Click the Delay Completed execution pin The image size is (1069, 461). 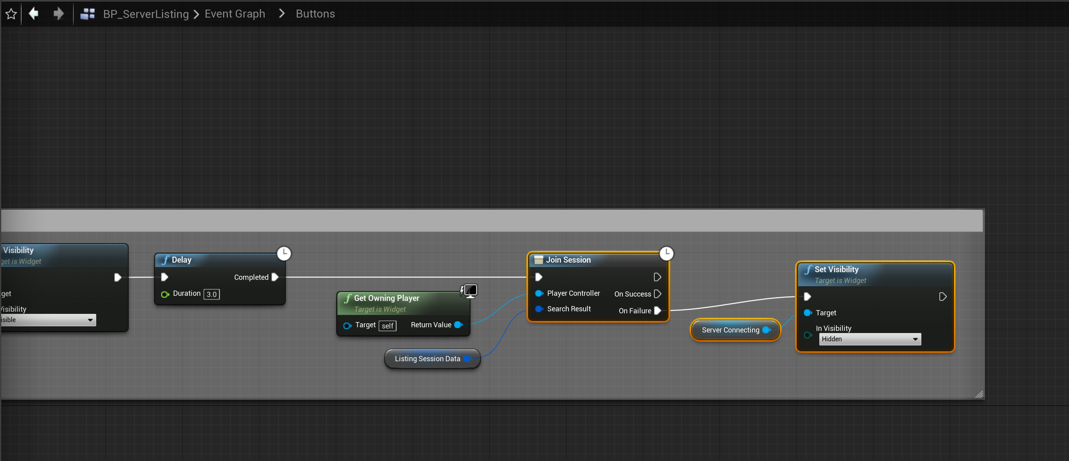275,277
